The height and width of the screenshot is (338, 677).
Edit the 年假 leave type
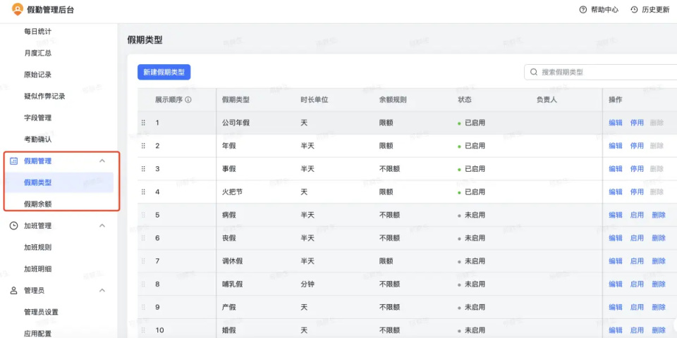pos(615,146)
